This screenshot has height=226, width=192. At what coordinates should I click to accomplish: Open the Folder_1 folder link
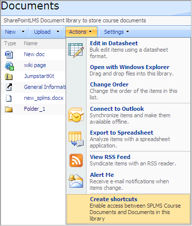point(34,109)
